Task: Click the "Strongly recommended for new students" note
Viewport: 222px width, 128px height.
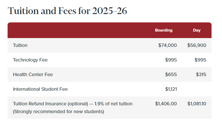Action: (59, 112)
